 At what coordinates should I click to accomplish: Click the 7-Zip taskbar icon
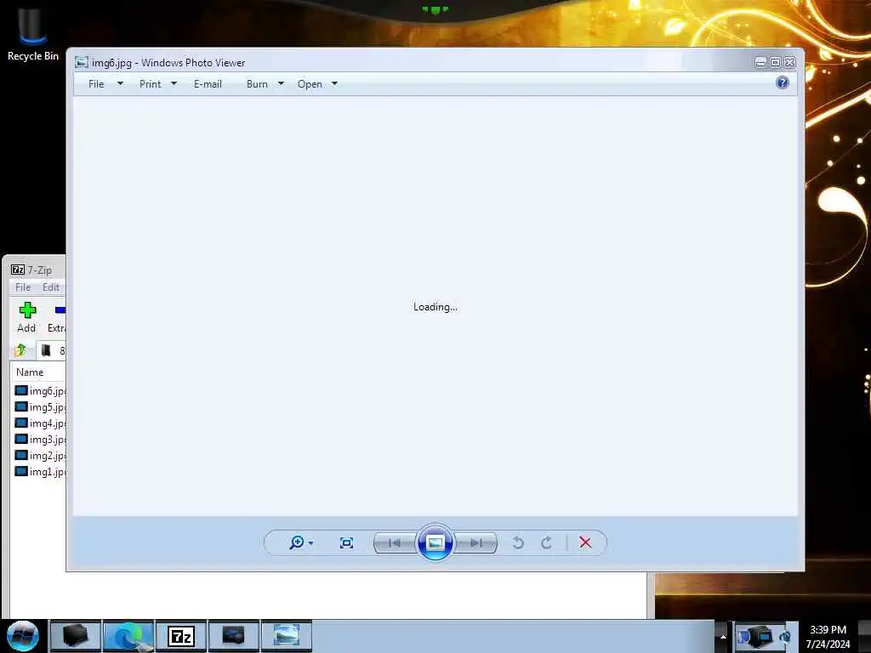coord(181,636)
